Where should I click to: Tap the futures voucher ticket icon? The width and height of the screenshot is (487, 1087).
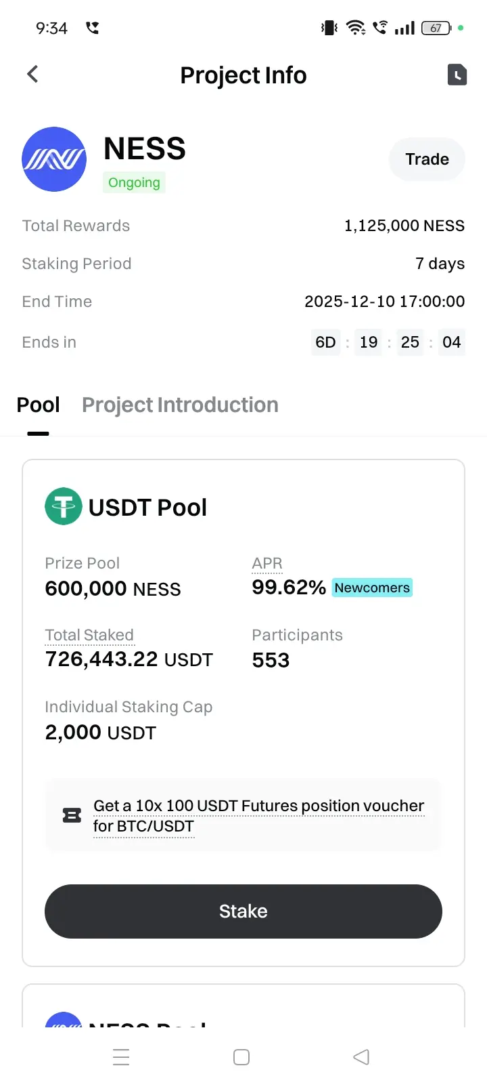pyautogui.click(x=72, y=815)
